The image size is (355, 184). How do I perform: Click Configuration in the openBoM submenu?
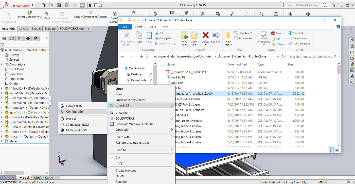pyautogui.click(x=75, y=112)
